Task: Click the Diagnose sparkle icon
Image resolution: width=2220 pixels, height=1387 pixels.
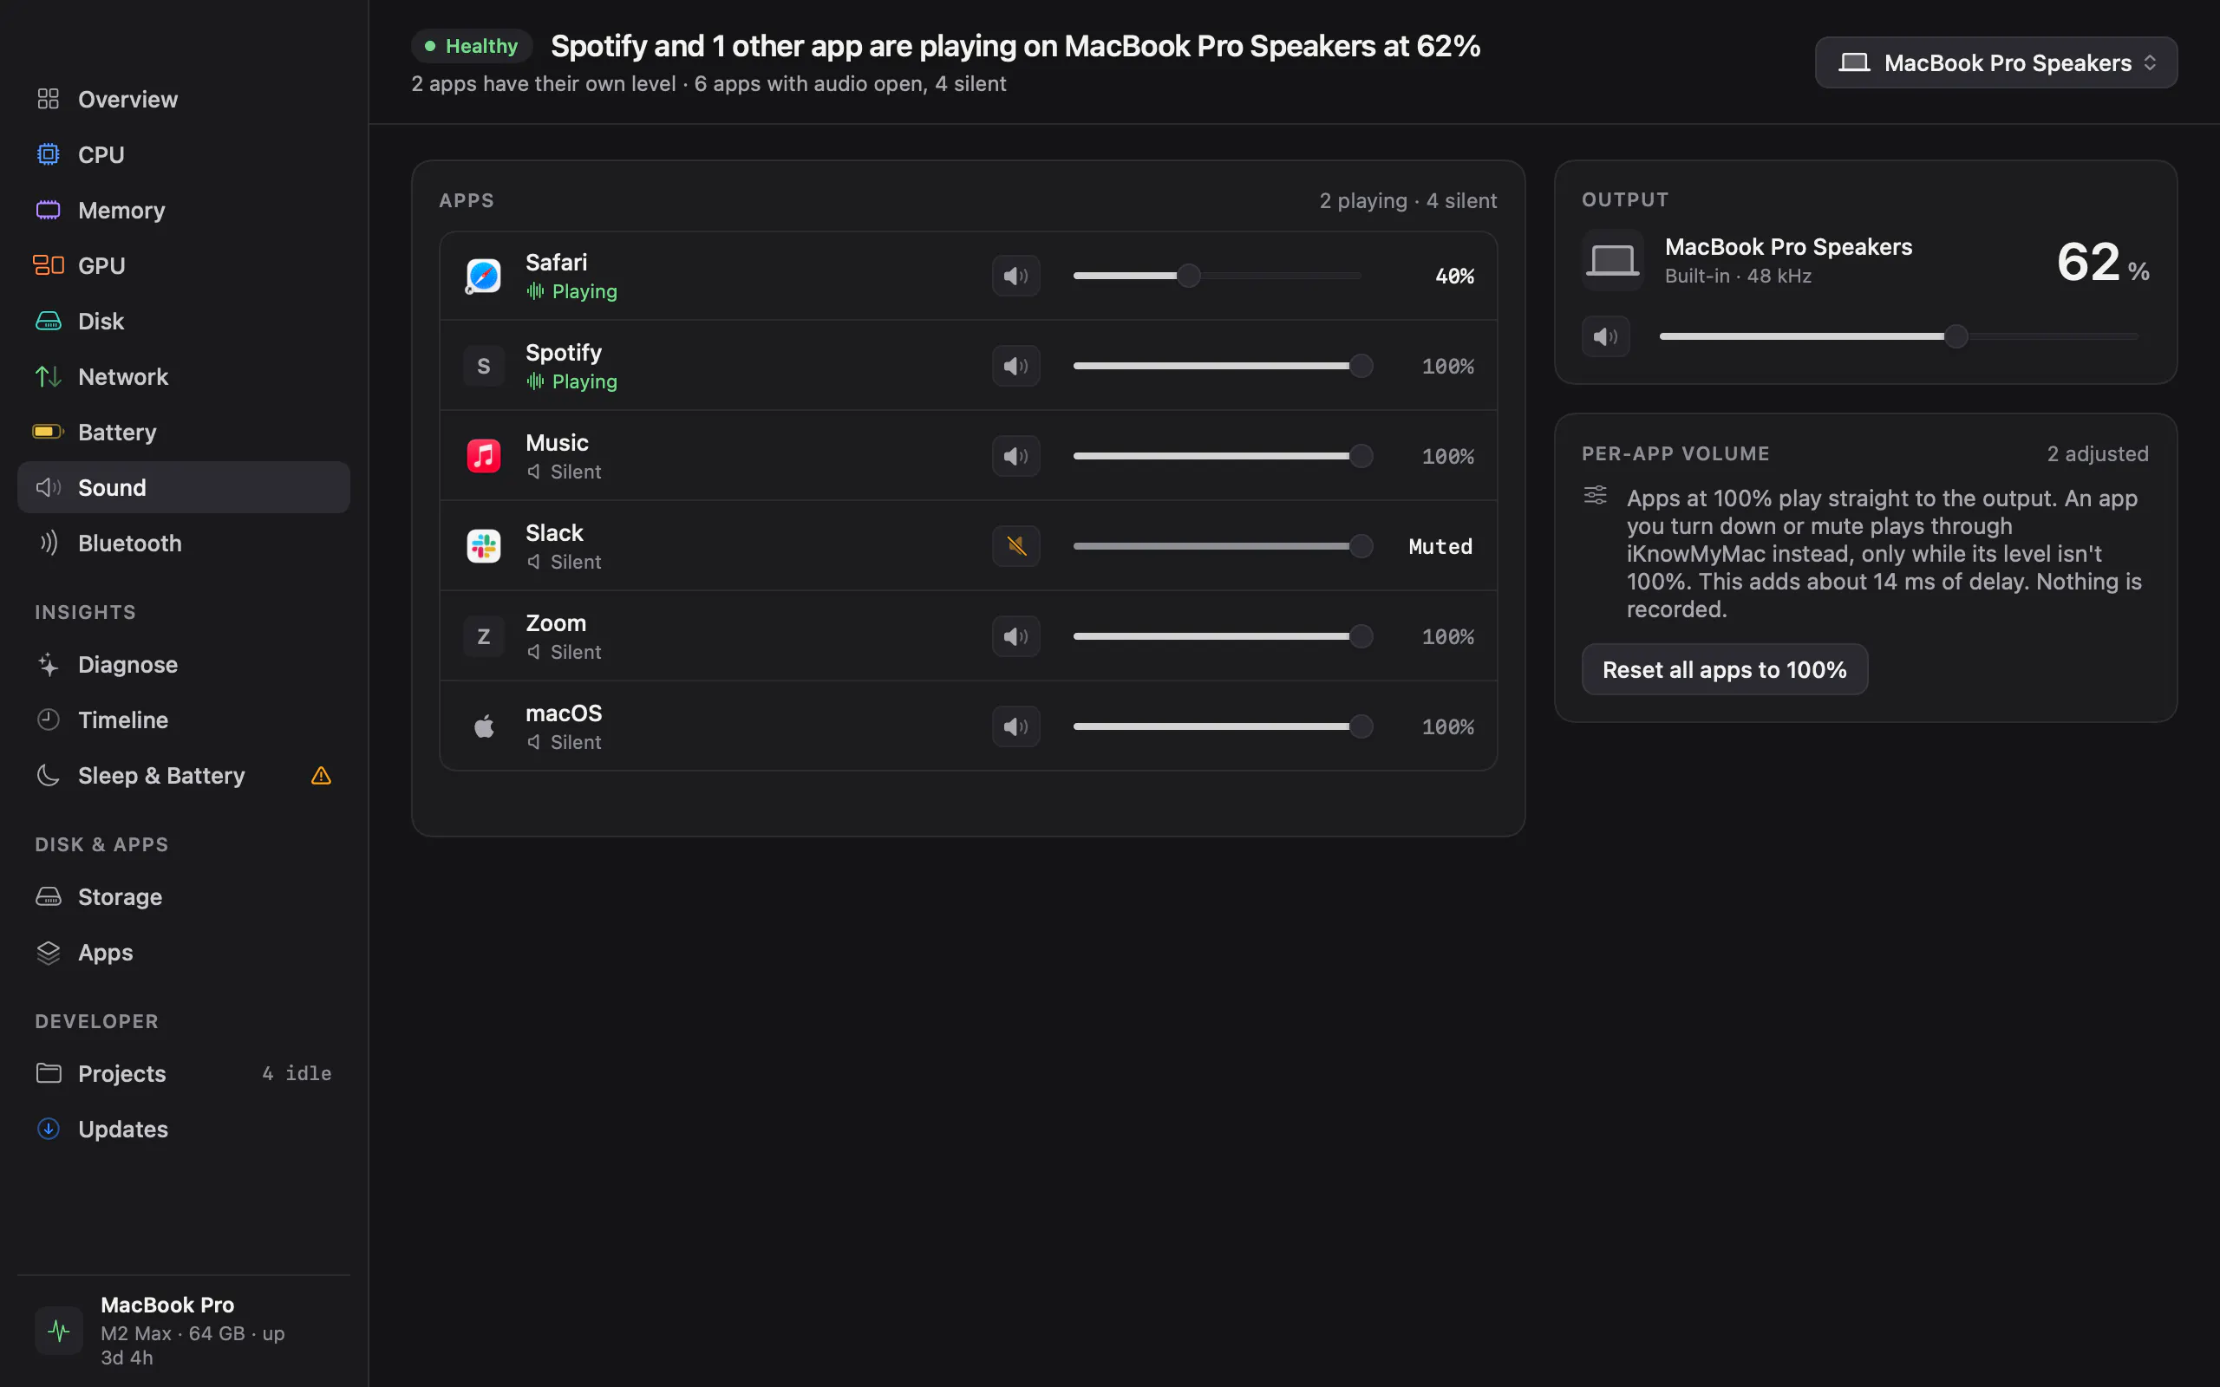Action: pyautogui.click(x=49, y=664)
